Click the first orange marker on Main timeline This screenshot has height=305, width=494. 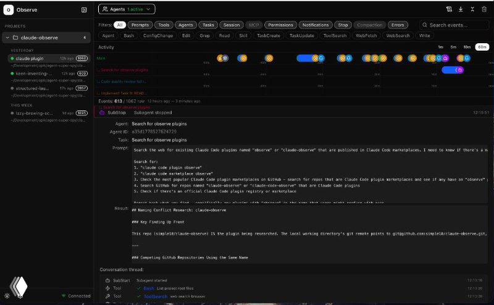220,58
